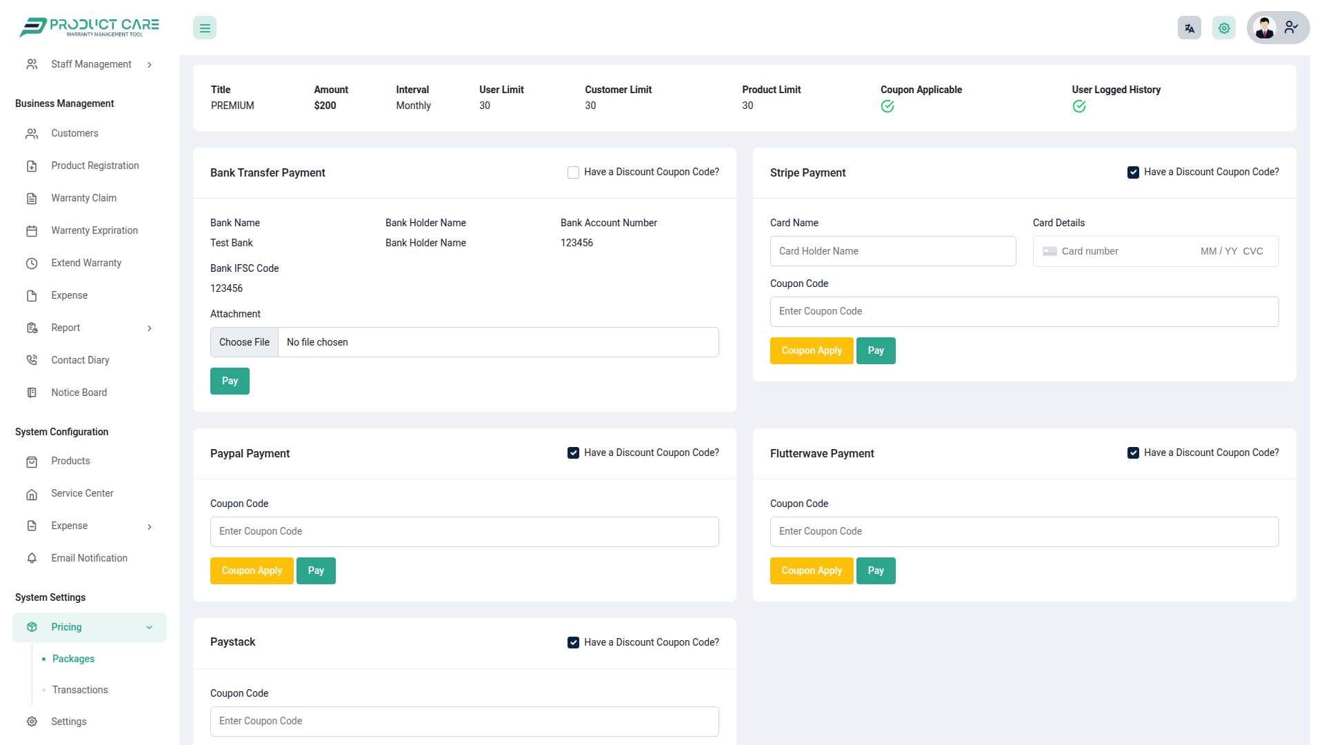Open the Extend Warranty page
1324x745 pixels.
tap(86, 263)
